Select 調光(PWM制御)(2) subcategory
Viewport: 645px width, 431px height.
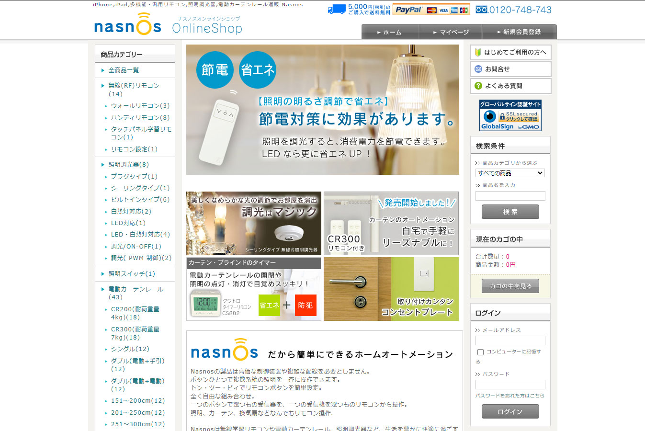tap(141, 258)
